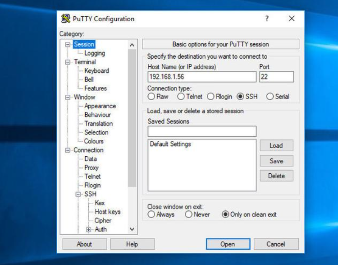338x265 pixels.
Task: Select Session in category tree
Action: tap(84, 44)
